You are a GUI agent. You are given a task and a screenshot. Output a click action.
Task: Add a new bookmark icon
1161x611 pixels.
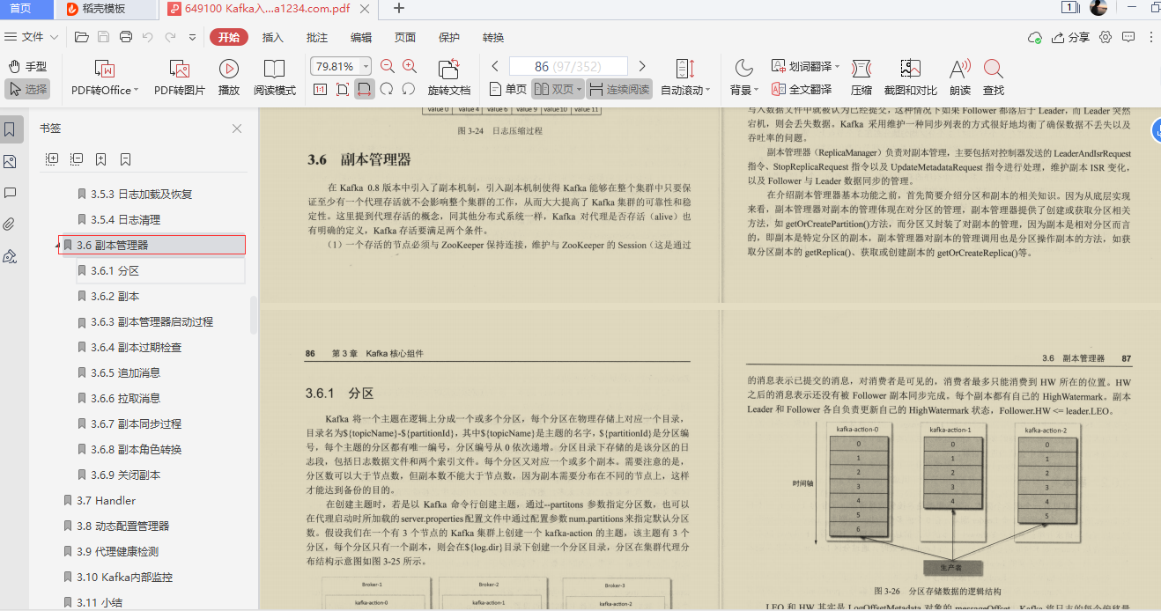click(101, 159)
